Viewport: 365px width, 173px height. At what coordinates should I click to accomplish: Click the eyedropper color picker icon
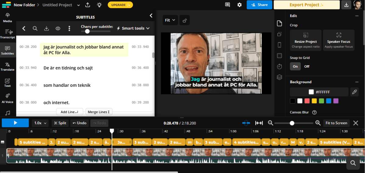(354, 92)
